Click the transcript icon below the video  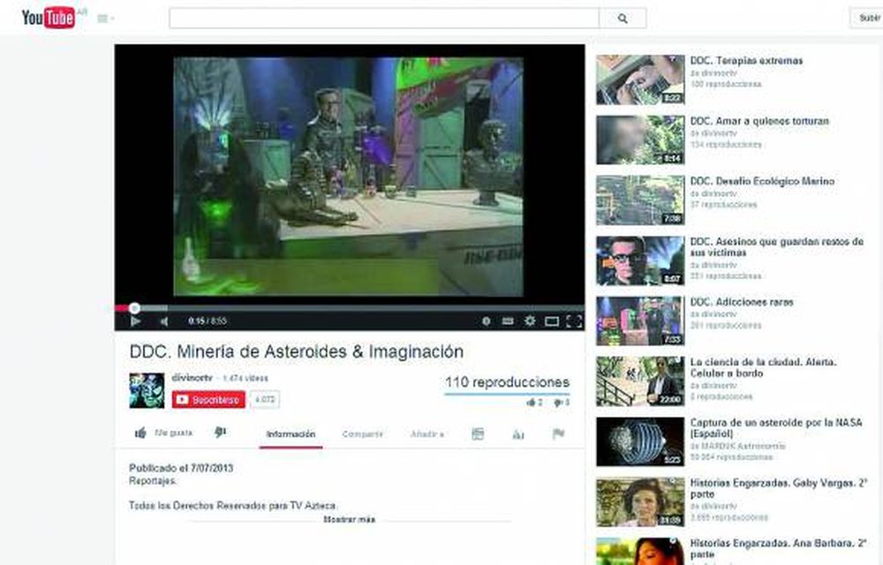[478, 433]
